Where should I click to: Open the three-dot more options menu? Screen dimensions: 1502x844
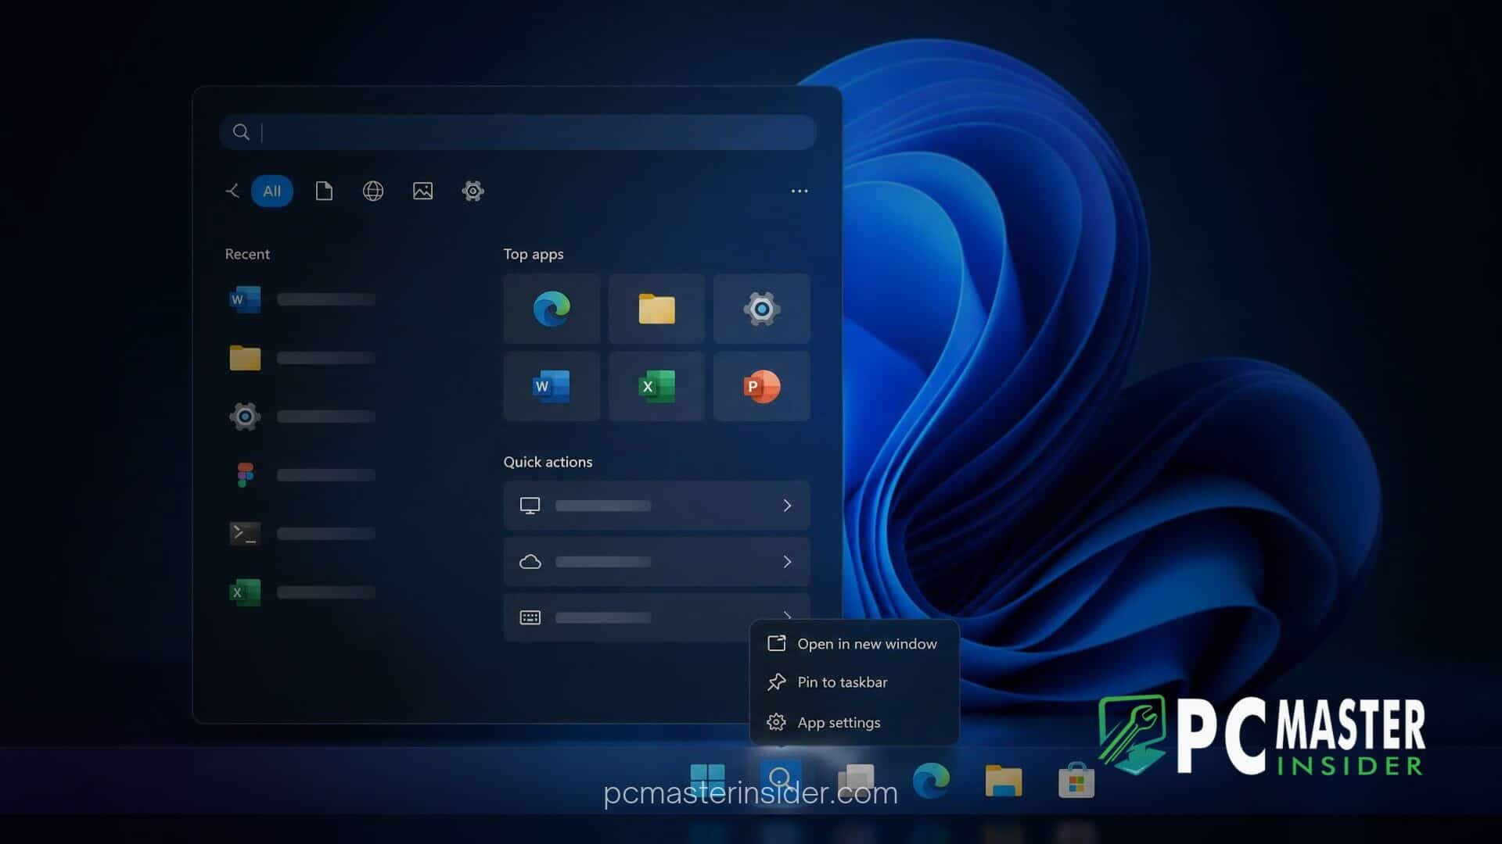click(799, 191)
